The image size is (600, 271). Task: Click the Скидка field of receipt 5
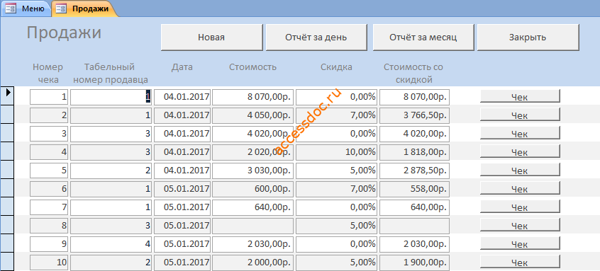point(336,171)
